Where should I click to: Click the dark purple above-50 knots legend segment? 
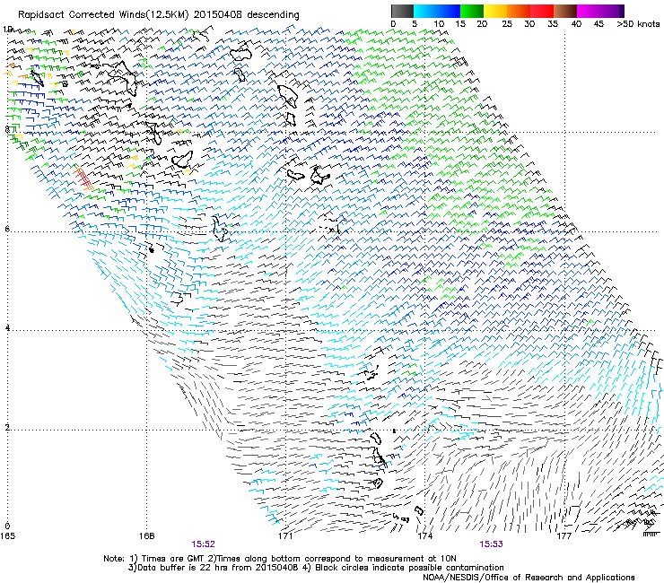(x=622, y=11)
